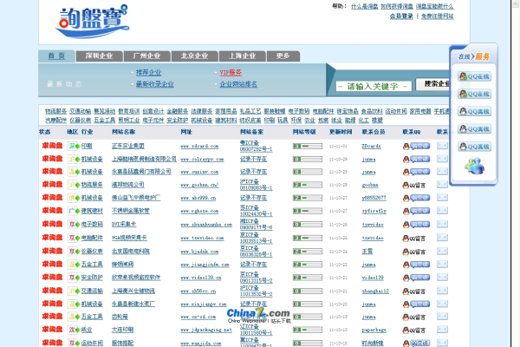Click the 搜索企业 button
This screenshot has width=520, height=347.
432,84
